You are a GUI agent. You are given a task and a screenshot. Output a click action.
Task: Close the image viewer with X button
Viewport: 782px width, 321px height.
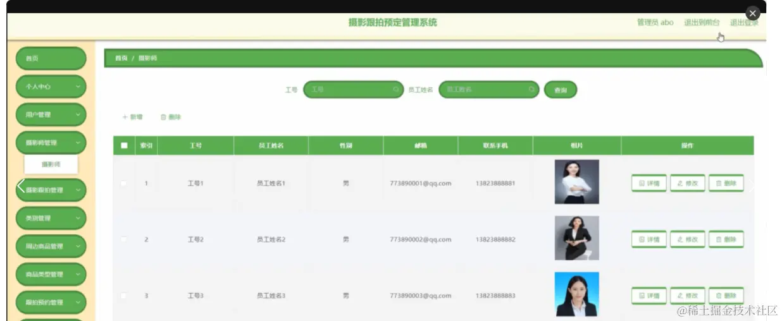752,13
